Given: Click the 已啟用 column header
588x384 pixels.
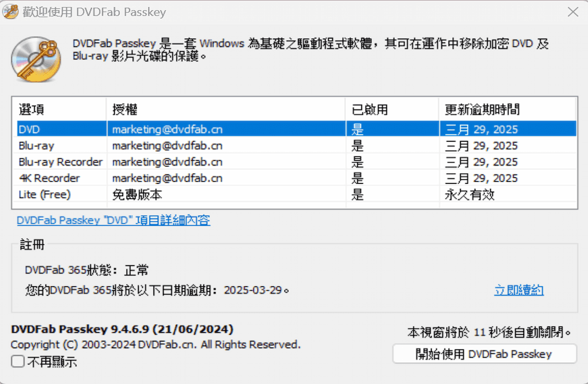Looking at the screenshot, I should point(392,110).
